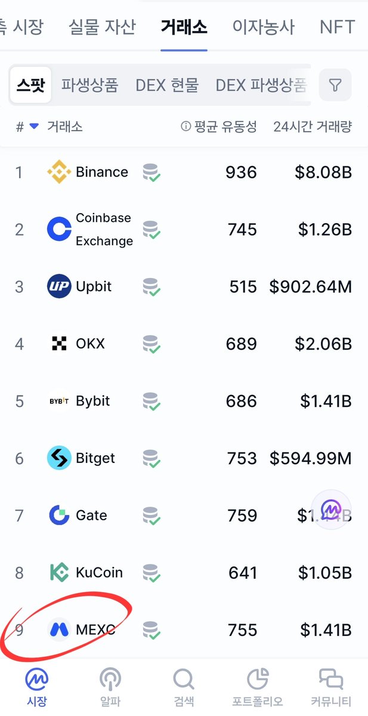Open the MEXC exchange row
The image size is (368, 716).
184,630
